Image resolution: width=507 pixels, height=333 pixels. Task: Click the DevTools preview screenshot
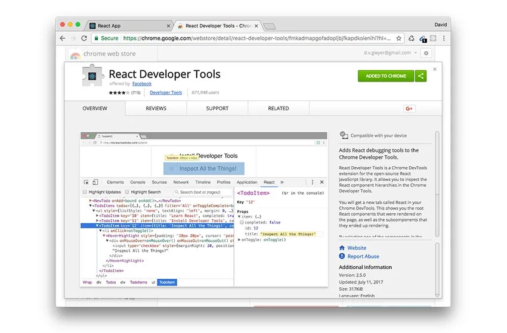pyautogui.click(x=204, y=209)
